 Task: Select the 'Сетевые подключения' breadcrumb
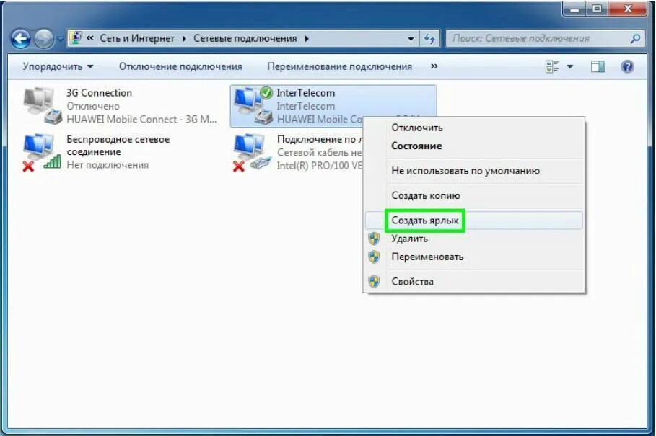click(x=245, y=38)
